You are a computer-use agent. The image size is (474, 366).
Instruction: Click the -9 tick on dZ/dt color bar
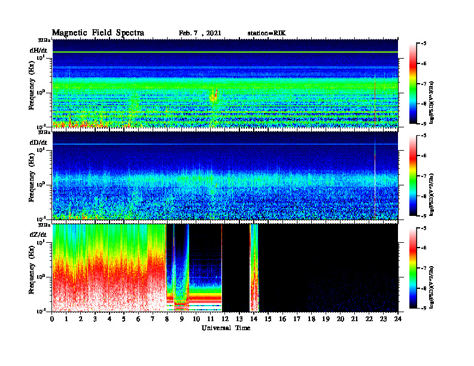(424, 308)
